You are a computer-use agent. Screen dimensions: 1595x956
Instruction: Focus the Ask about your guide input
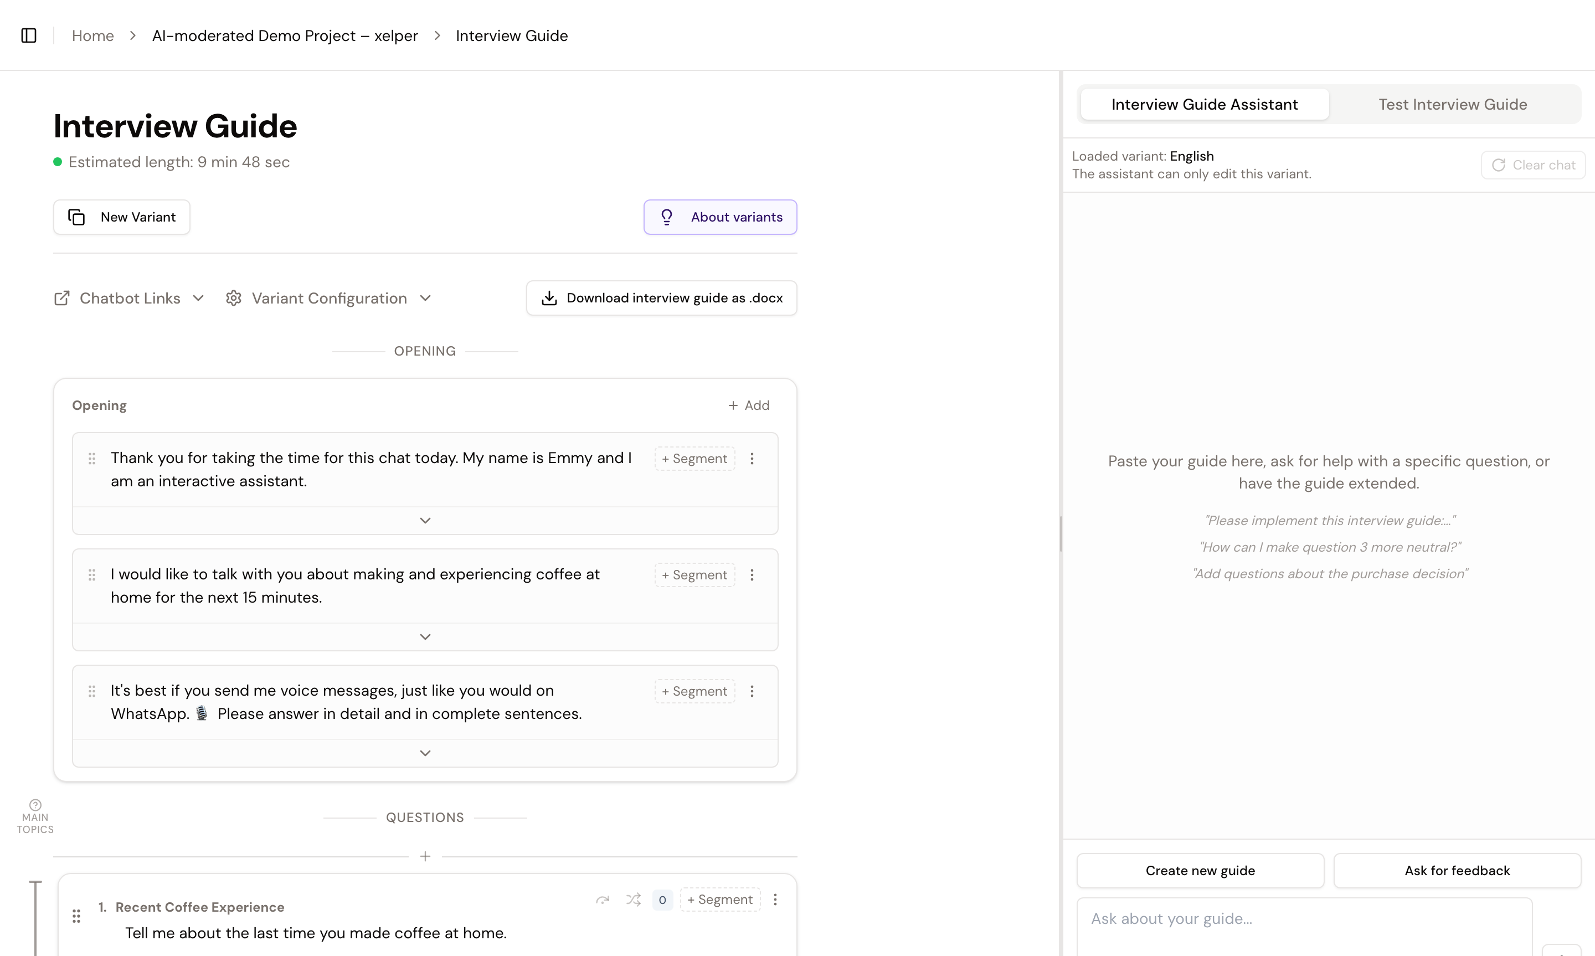1304,926
